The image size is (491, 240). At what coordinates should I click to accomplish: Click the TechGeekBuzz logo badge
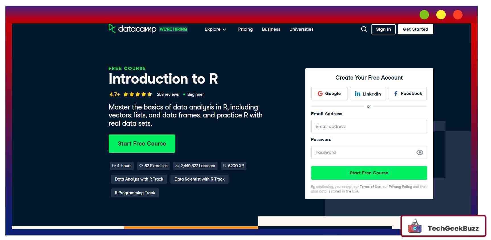click(x=443, y=226)
